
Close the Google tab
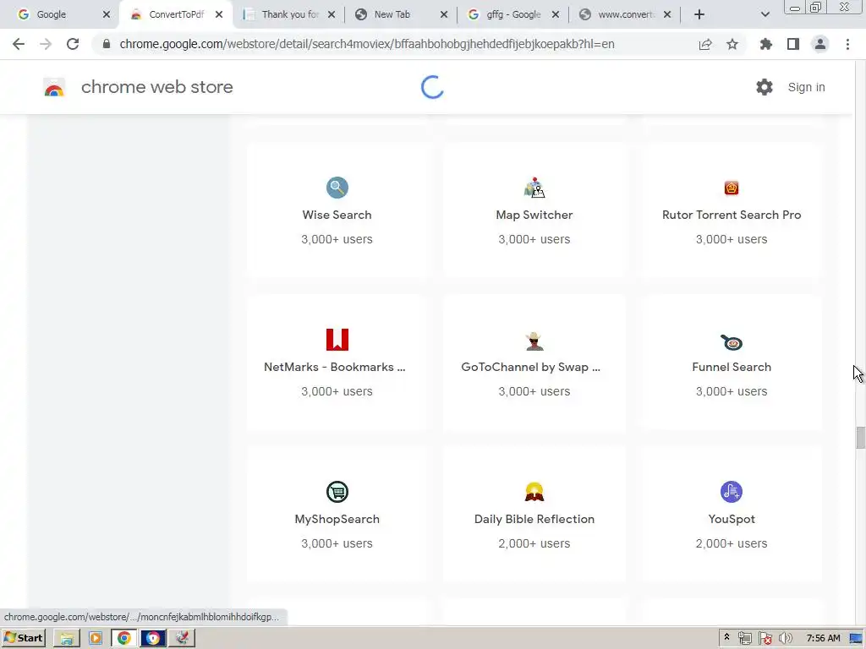click(107, 14)
